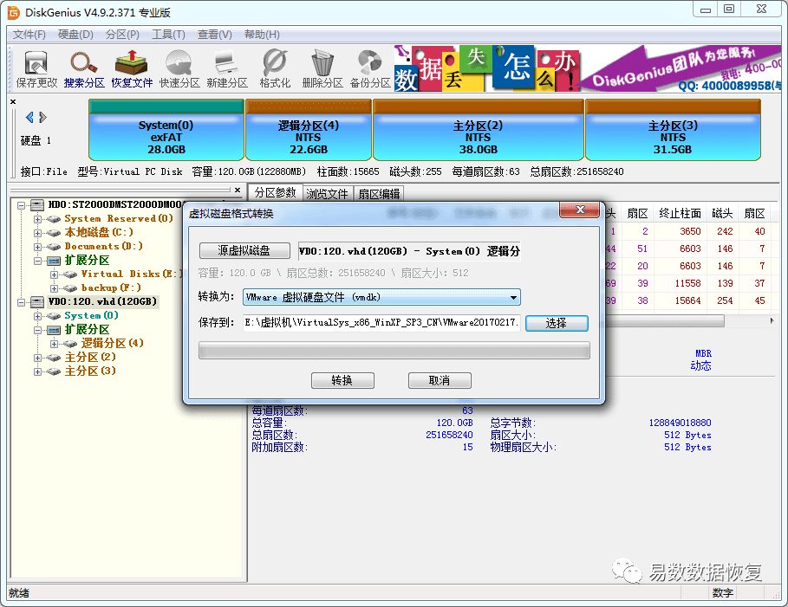Select the 逻辑分区(4) NTFS 22.6GB block
The height and width of the screenshot is (607, 788).
tap(308, 129)
